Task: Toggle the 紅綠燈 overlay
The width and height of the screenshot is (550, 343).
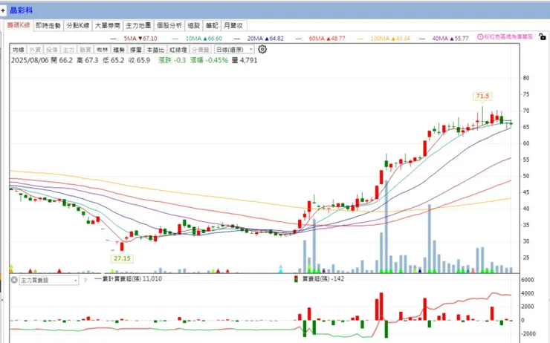Action: [x=178, y=50]
